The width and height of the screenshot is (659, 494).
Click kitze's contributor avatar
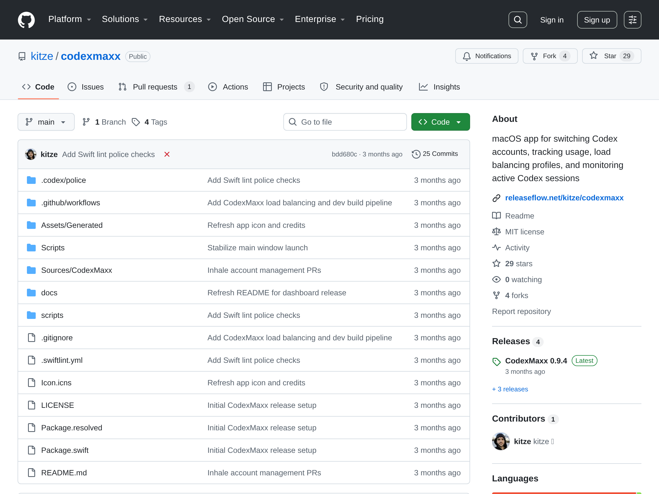501,441
